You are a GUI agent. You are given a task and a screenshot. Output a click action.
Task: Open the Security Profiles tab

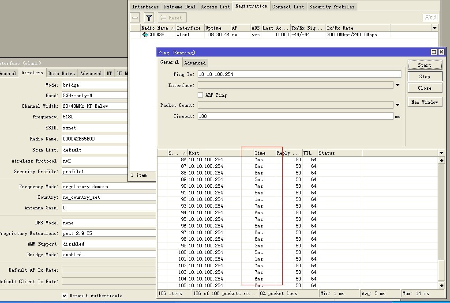pyautogui.click(x=331, y=7)
